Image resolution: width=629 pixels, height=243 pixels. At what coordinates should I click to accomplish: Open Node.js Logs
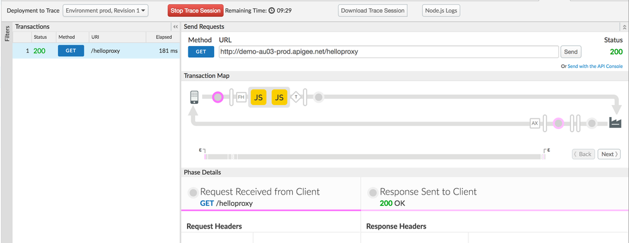[x=441, y=11]
